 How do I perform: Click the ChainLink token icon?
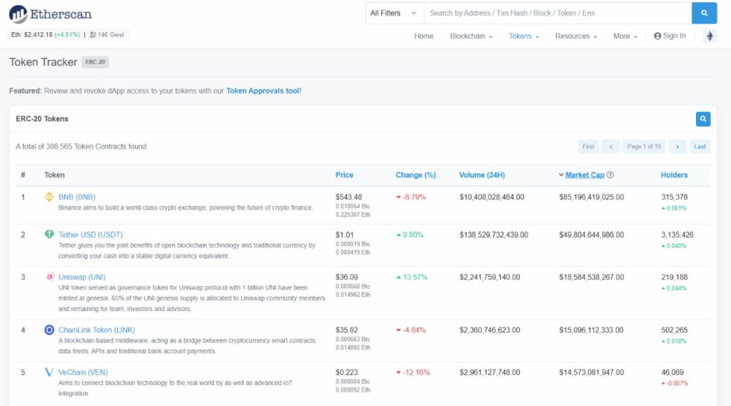pos(49,330)
